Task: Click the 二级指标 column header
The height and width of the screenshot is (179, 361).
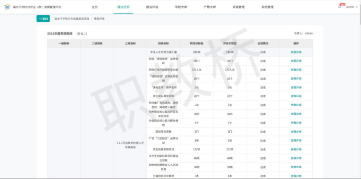Action: pos(97,43)
